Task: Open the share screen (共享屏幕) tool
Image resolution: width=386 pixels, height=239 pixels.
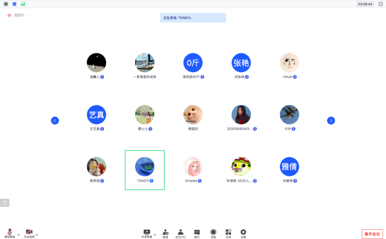Action: pyautogui.click(x=146, y=232)
